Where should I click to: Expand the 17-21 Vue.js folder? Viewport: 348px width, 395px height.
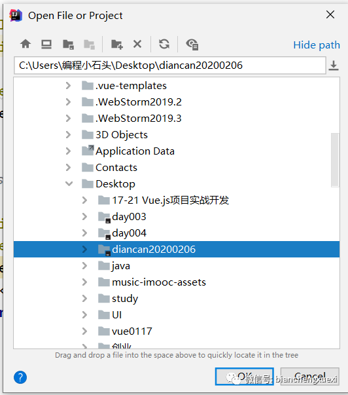pos(84,200)
